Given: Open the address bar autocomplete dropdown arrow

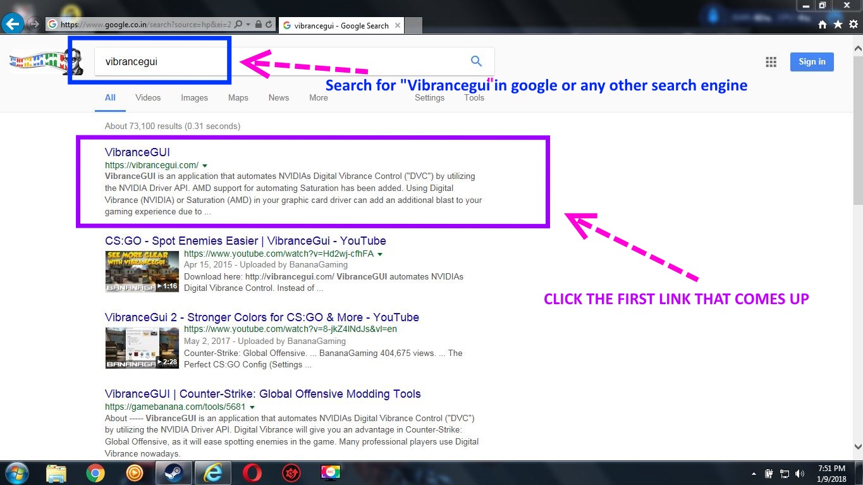Looking at the screenshot, I should (x=248, y=25).
